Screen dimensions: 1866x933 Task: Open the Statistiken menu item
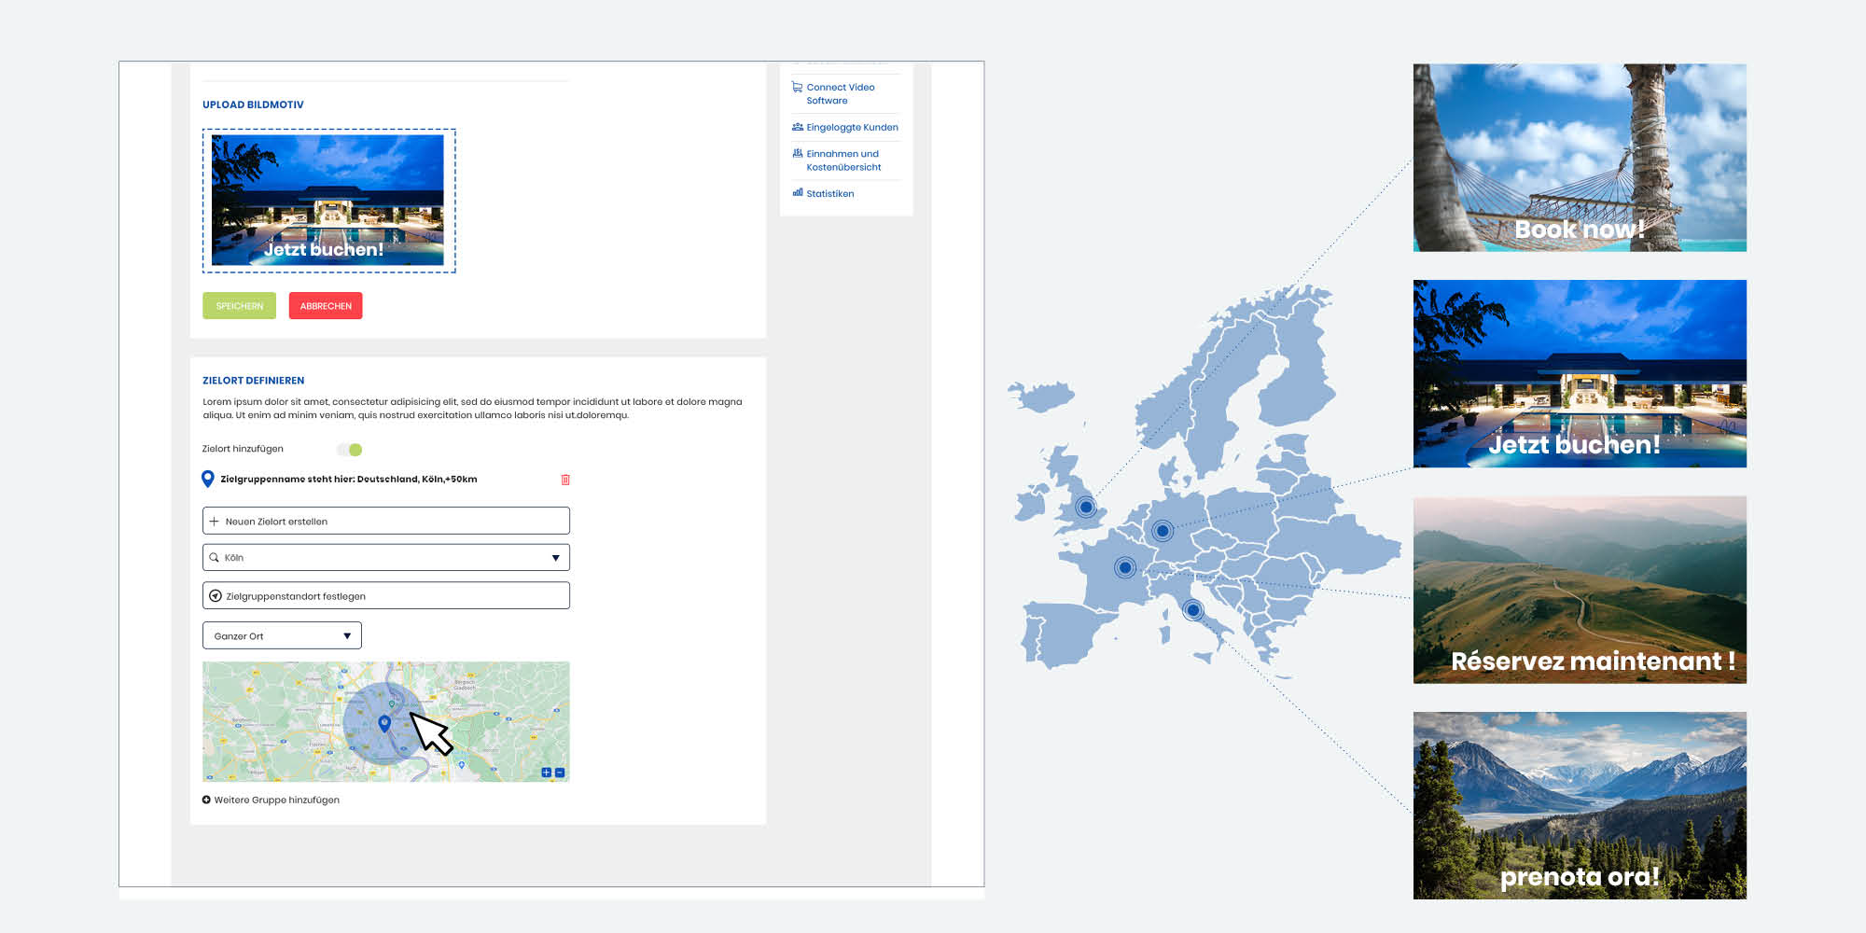tap(829, 194)
